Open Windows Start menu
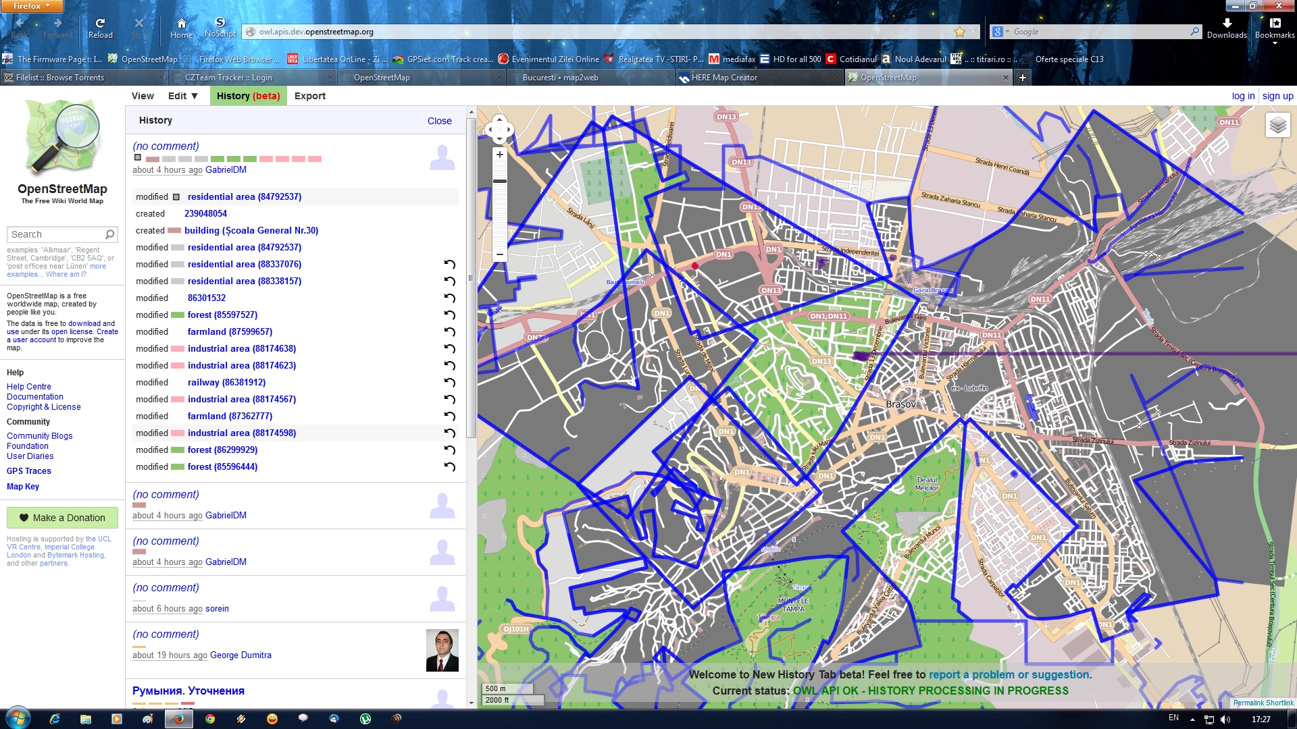Viewport: 1297px width, 729px height. [18, 718]
